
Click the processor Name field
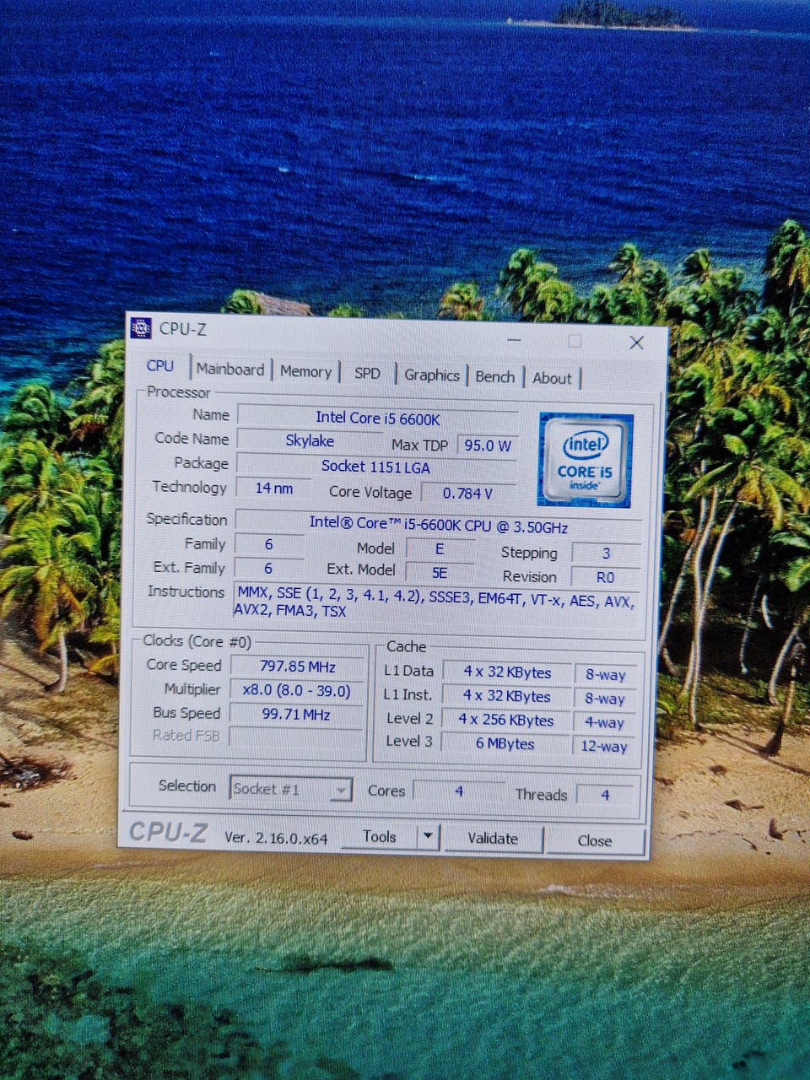click(x=377, y=418)
